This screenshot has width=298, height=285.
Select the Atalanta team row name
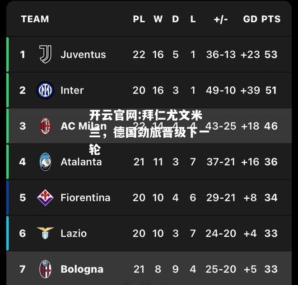coord(81,162)
